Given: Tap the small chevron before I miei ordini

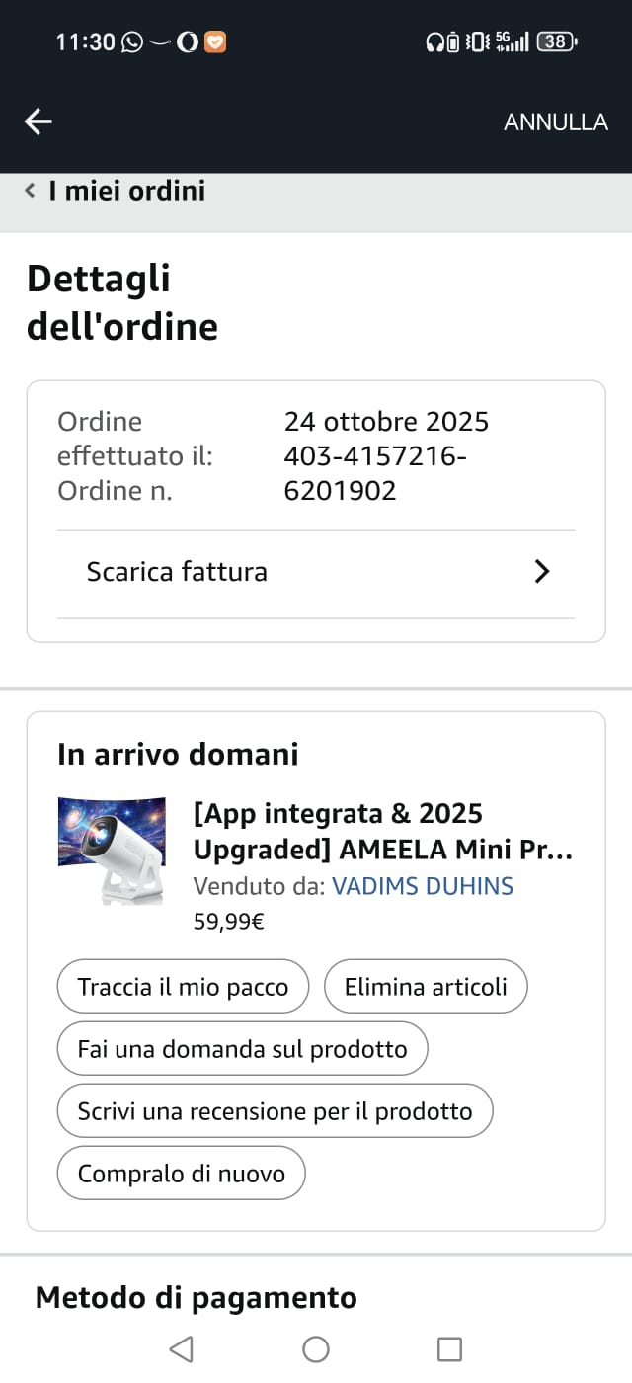Looking at the screenshot, I should pos(31,191).
